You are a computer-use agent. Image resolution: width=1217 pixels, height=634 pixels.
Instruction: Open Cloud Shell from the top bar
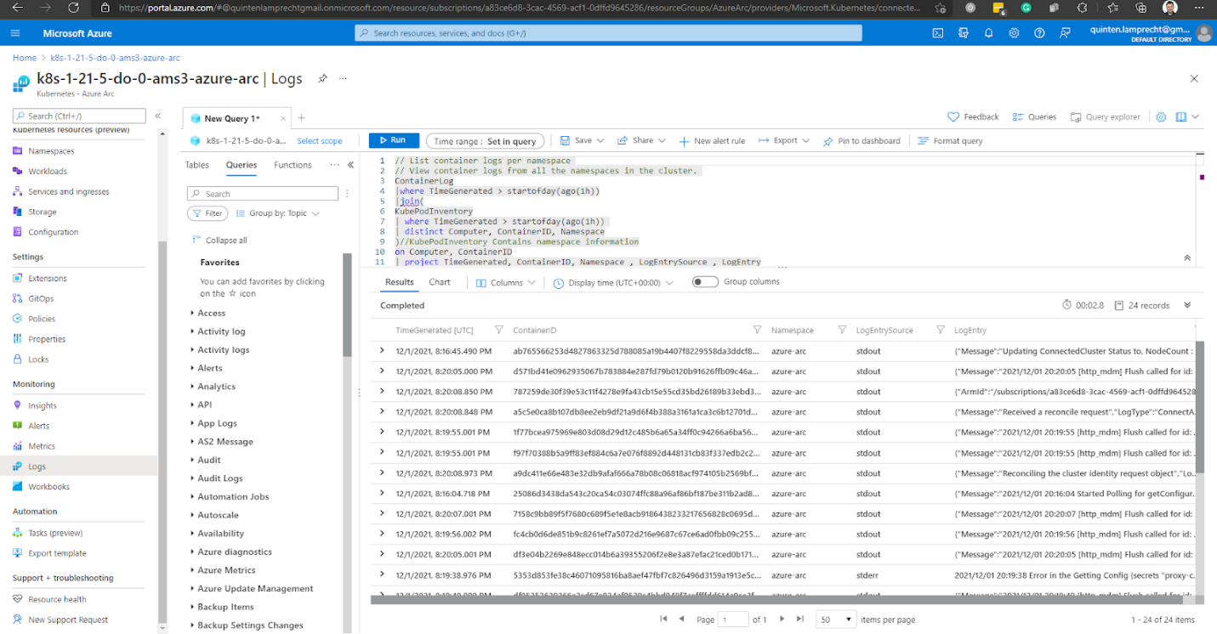click(x=937, y=33)
